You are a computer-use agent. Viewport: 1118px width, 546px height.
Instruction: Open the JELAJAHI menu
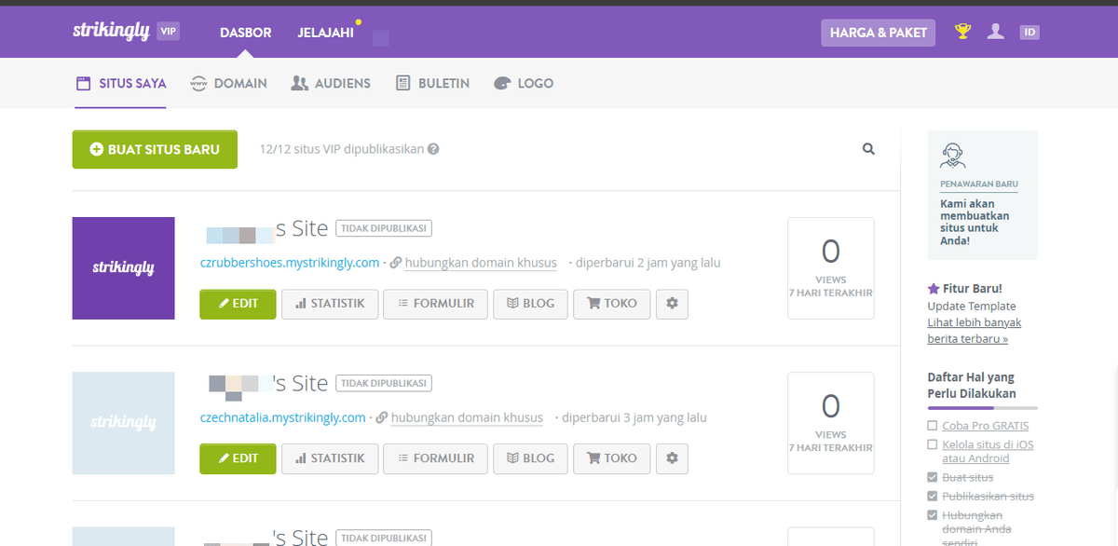point(324,31)
